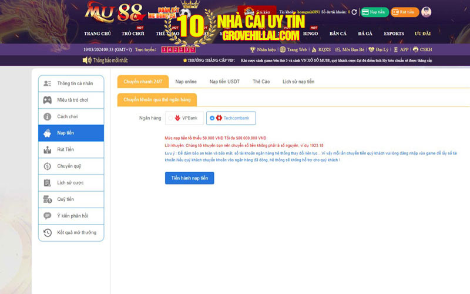Click Tiến hành nạp tiền button
This screenshot has height=294, width=470.
[x=189, y=178]
